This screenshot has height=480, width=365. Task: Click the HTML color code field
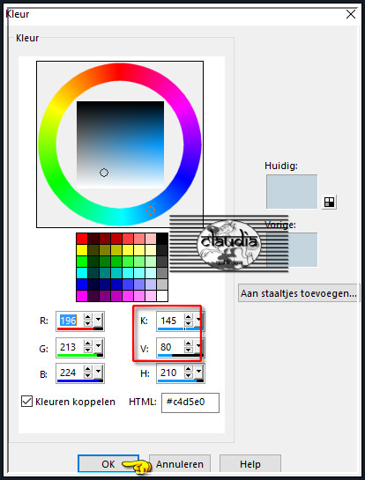pyautogui.click(x=190, y=402)
